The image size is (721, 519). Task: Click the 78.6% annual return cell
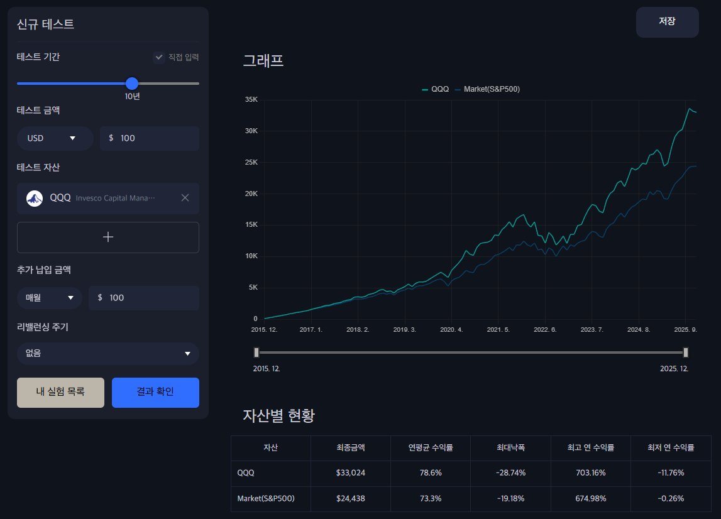tap(431, 473)
